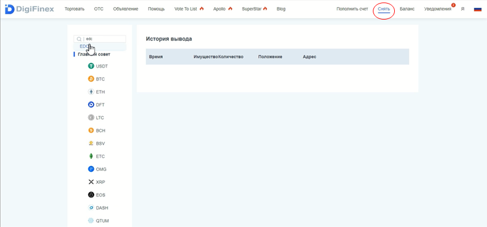Select the XRP coin icon

[91, 182]
